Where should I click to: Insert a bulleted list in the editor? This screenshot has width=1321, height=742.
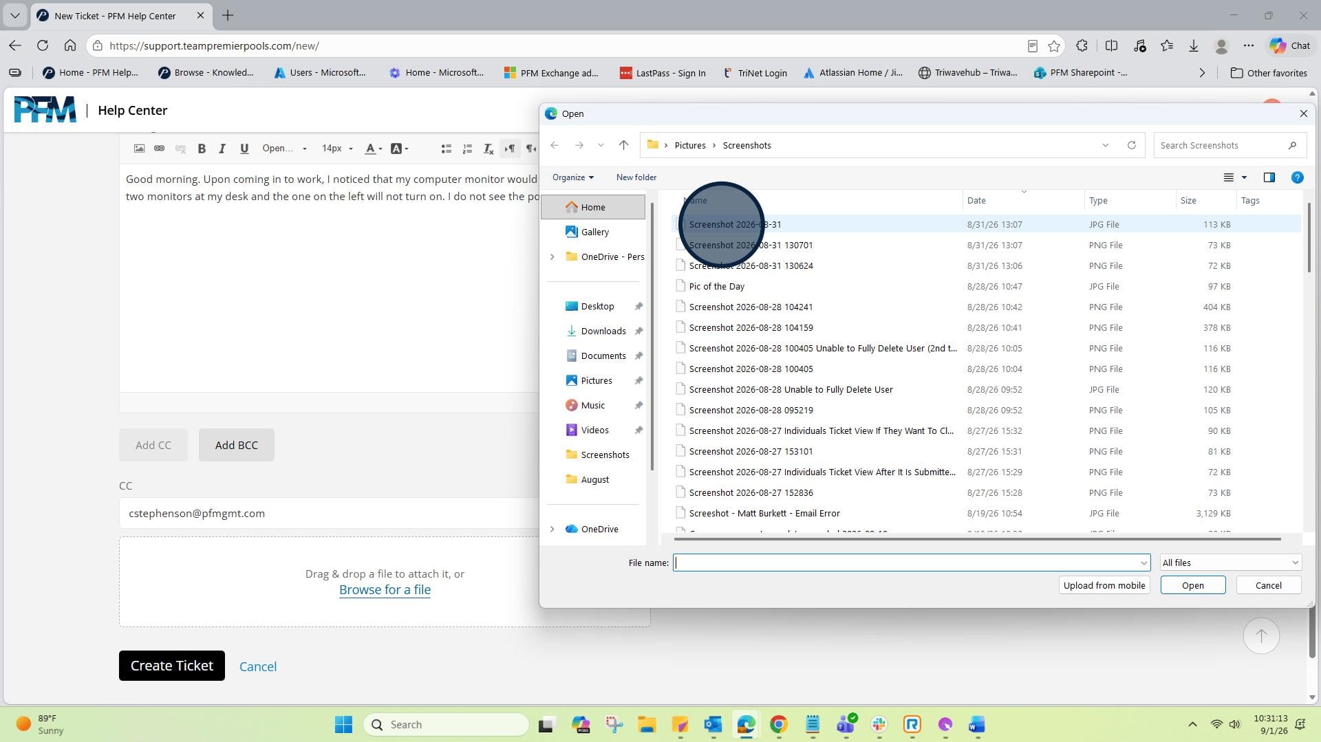click(446, 149)
